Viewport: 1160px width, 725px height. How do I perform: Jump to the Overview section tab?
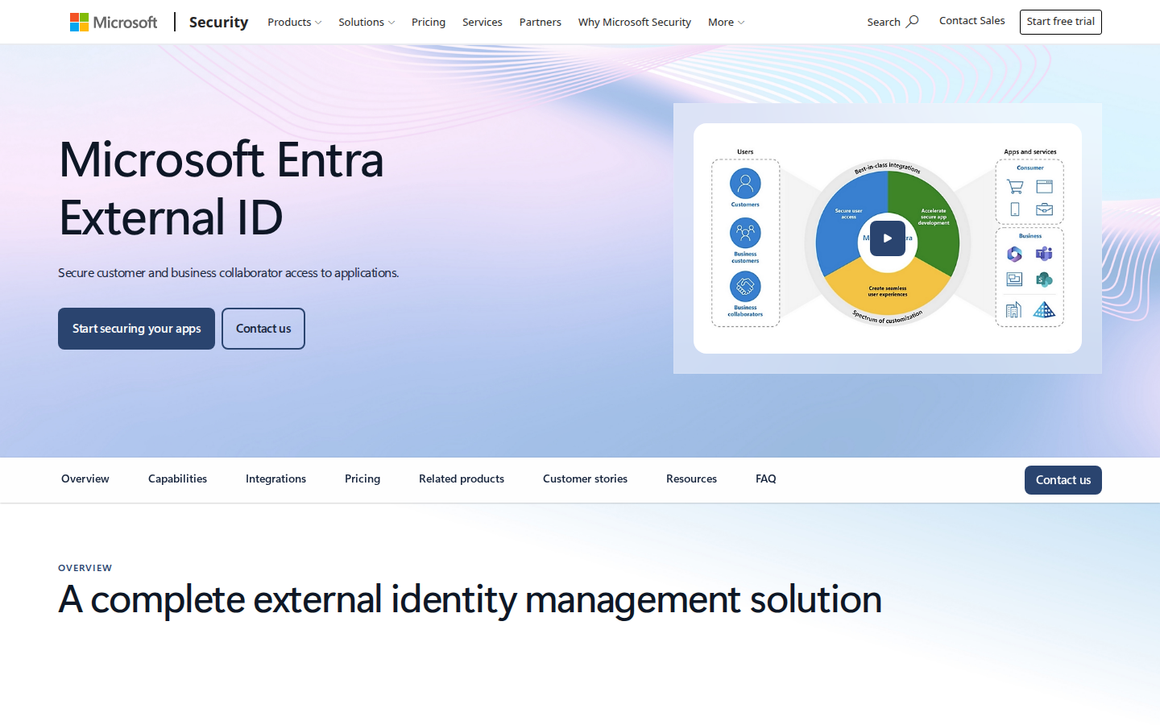(85, 479)
